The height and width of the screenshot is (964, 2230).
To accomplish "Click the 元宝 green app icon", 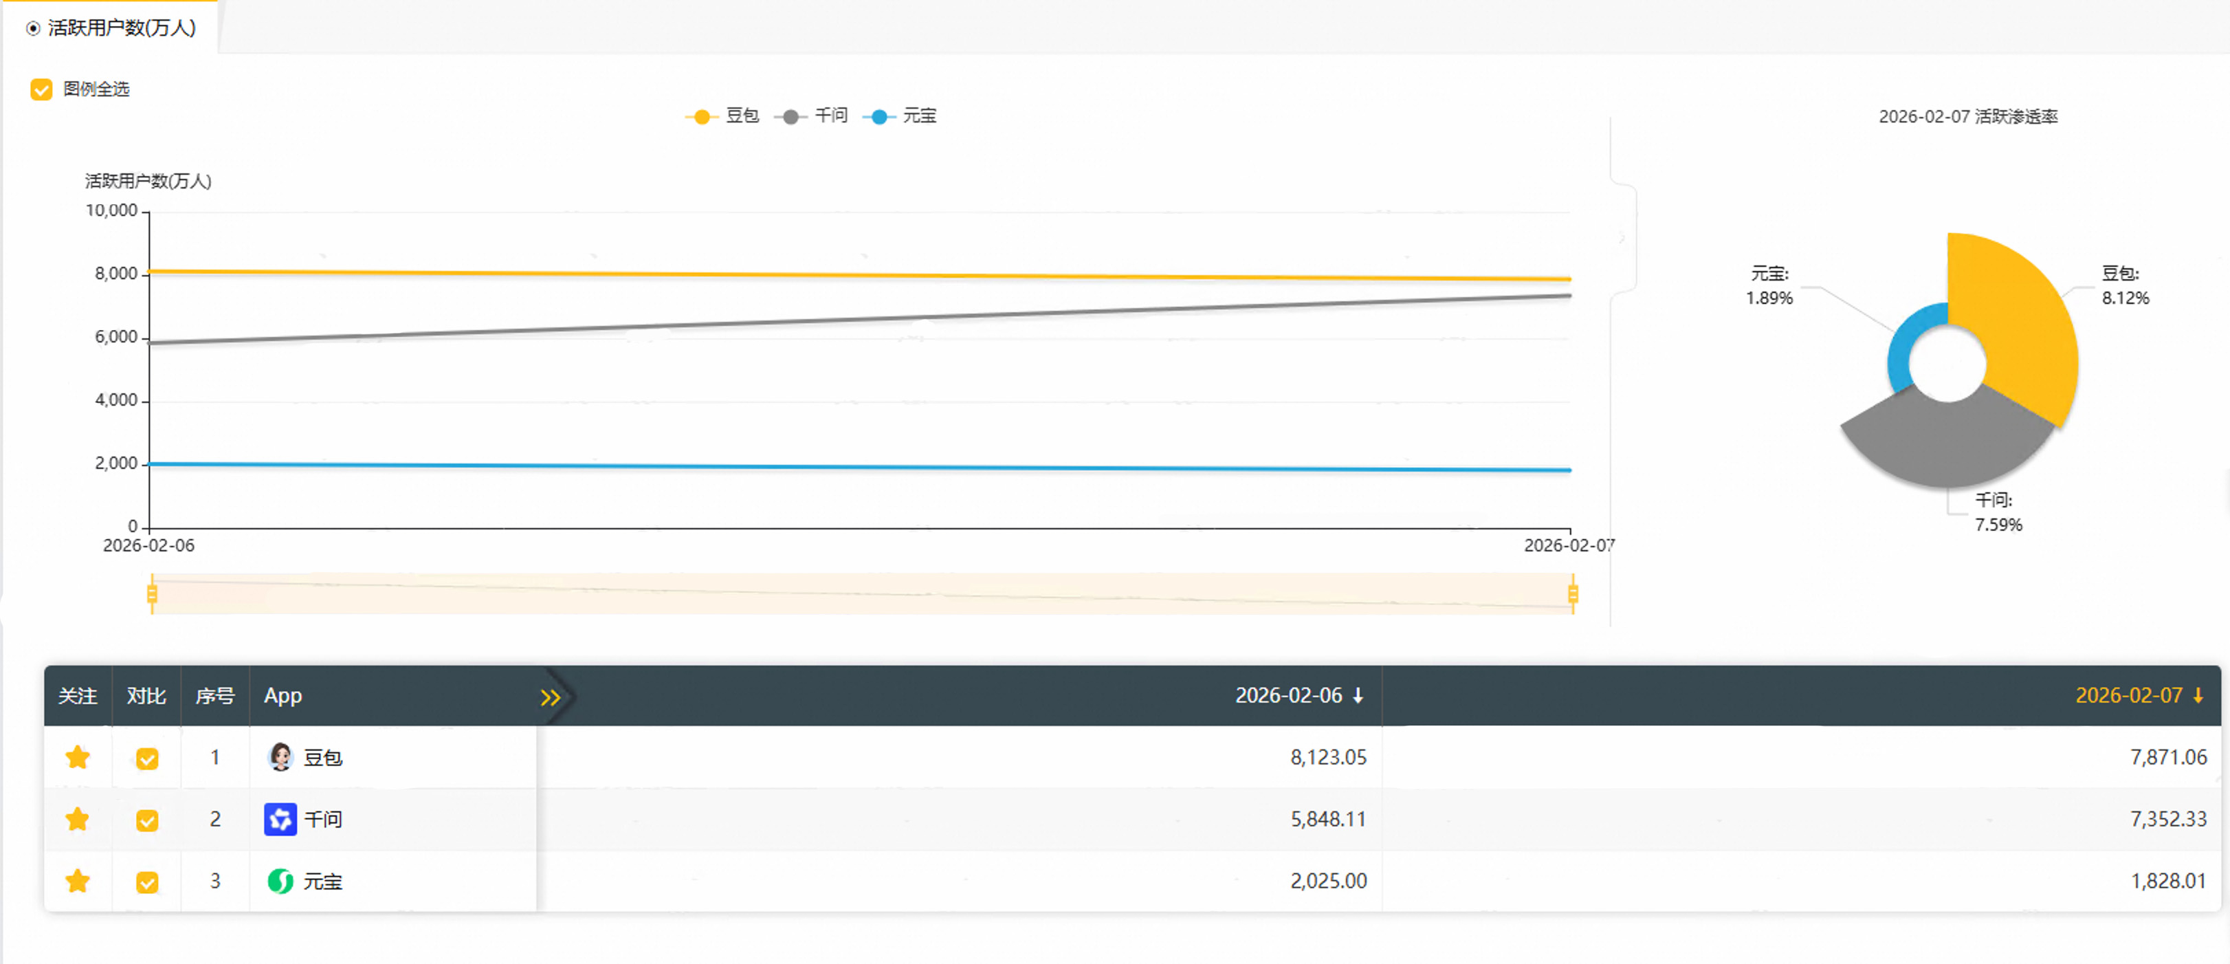I will pos(280,881).
